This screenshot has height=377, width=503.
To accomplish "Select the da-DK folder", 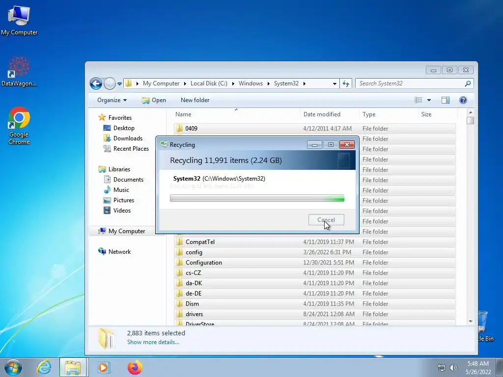I will point(315,283).
